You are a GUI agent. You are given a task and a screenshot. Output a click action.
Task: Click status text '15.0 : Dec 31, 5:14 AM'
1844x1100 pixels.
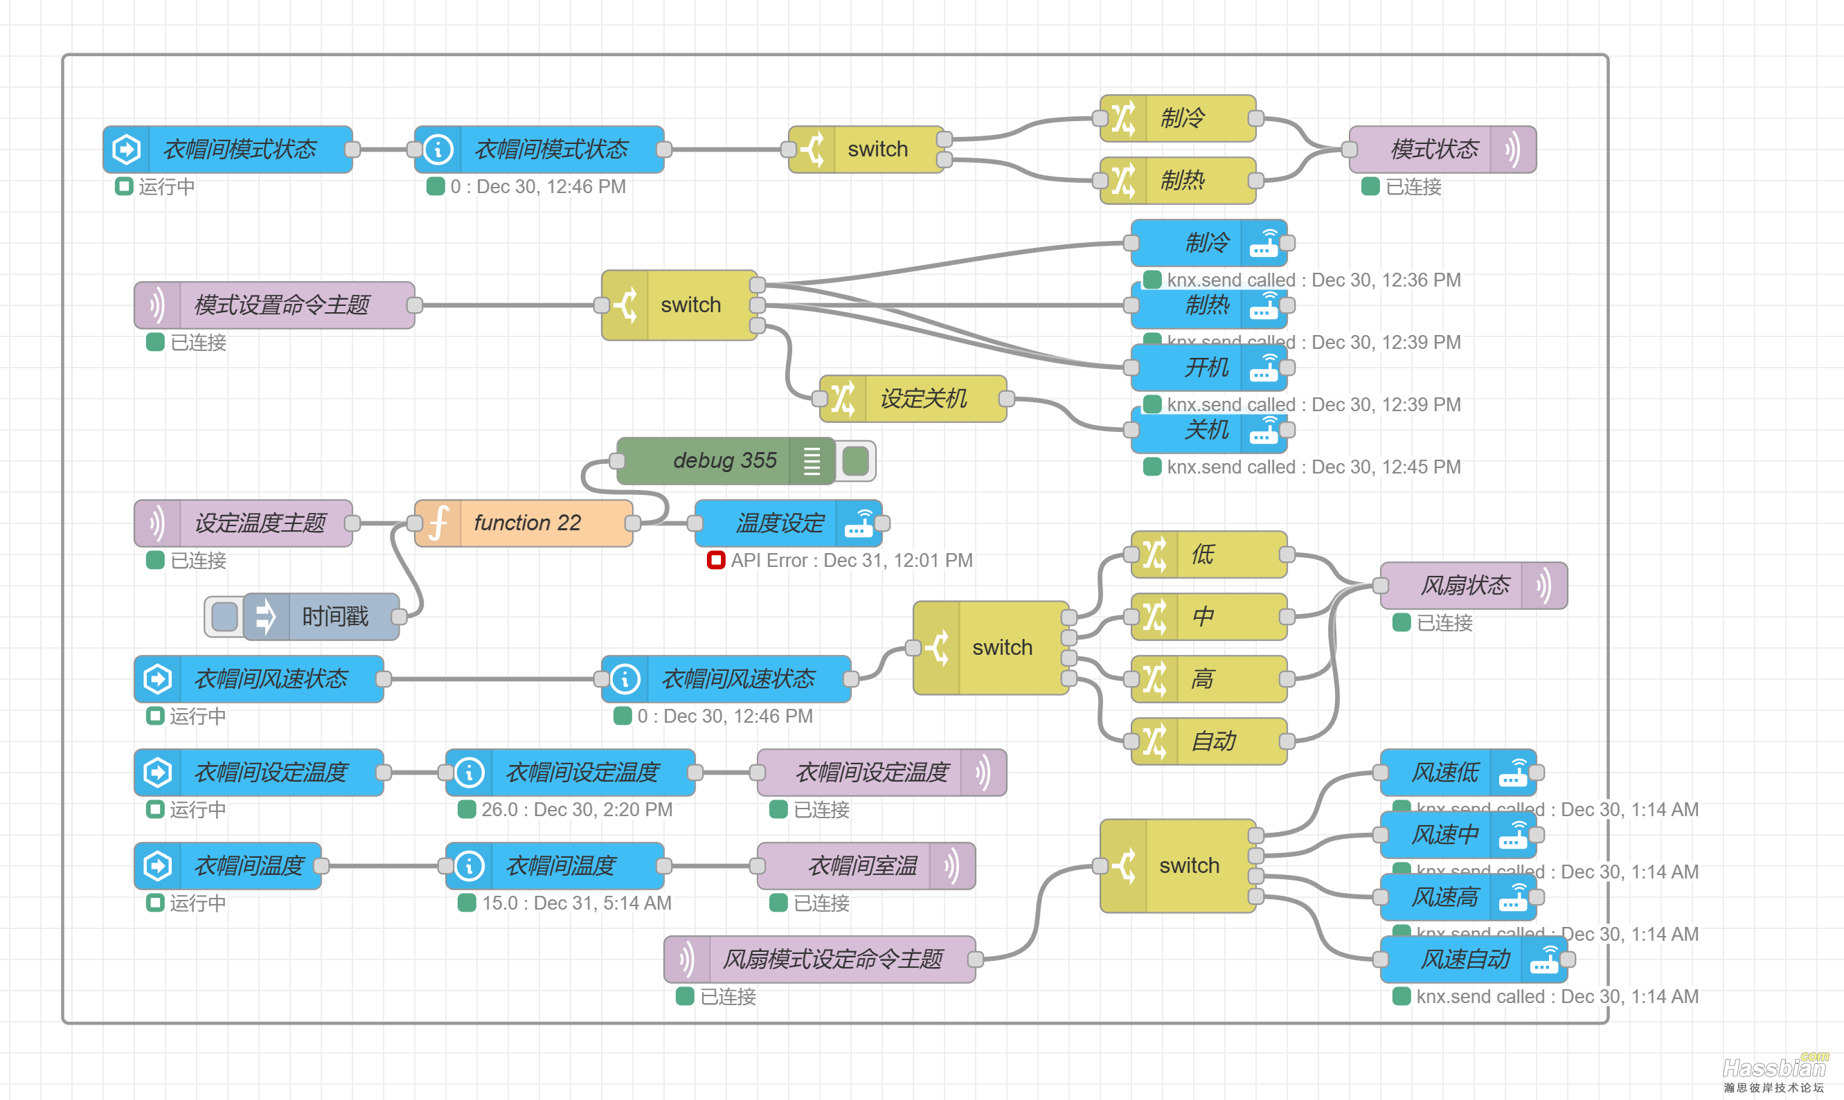577,903
